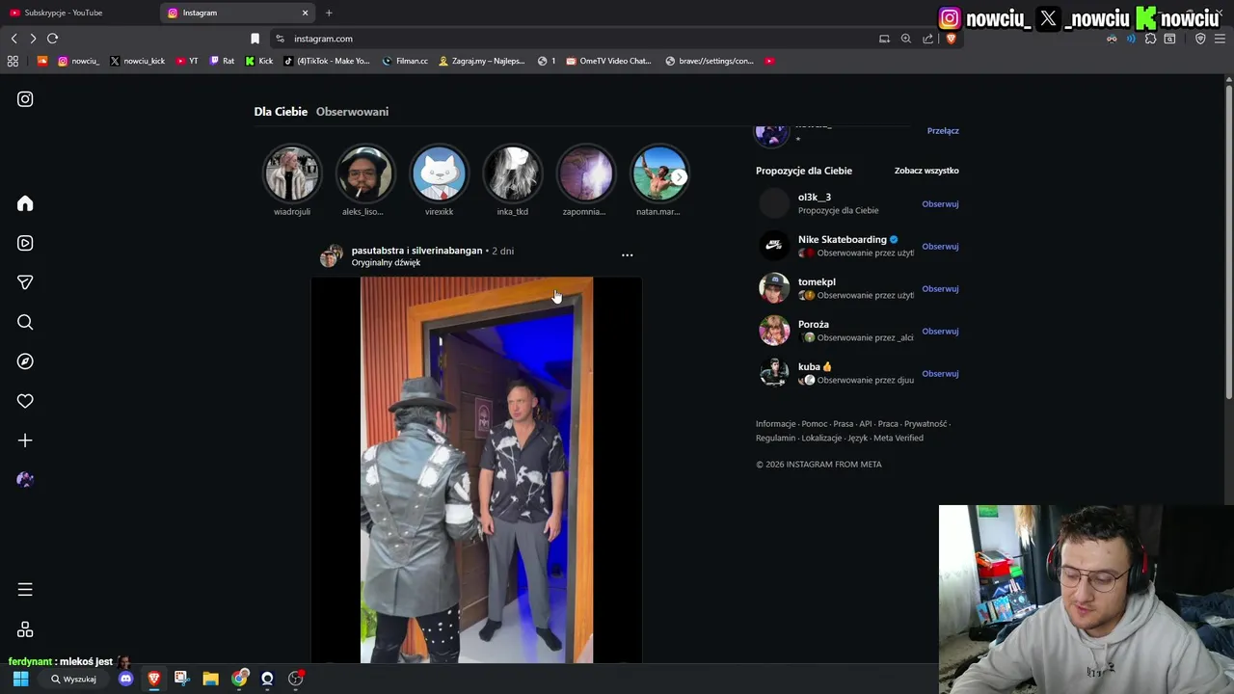Open own profile avatar in sidebar
1234x694 pixels.
(x=25, y=480)
